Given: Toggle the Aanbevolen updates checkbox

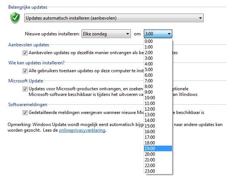Looking at the screenshot, I should (25, 53).
